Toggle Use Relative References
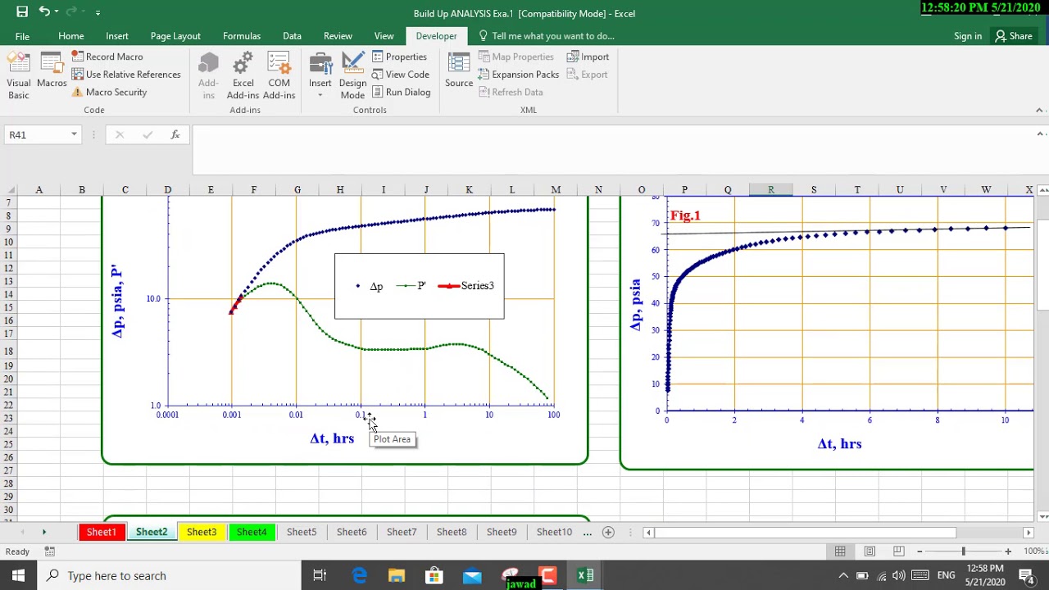 click(125, 75)
